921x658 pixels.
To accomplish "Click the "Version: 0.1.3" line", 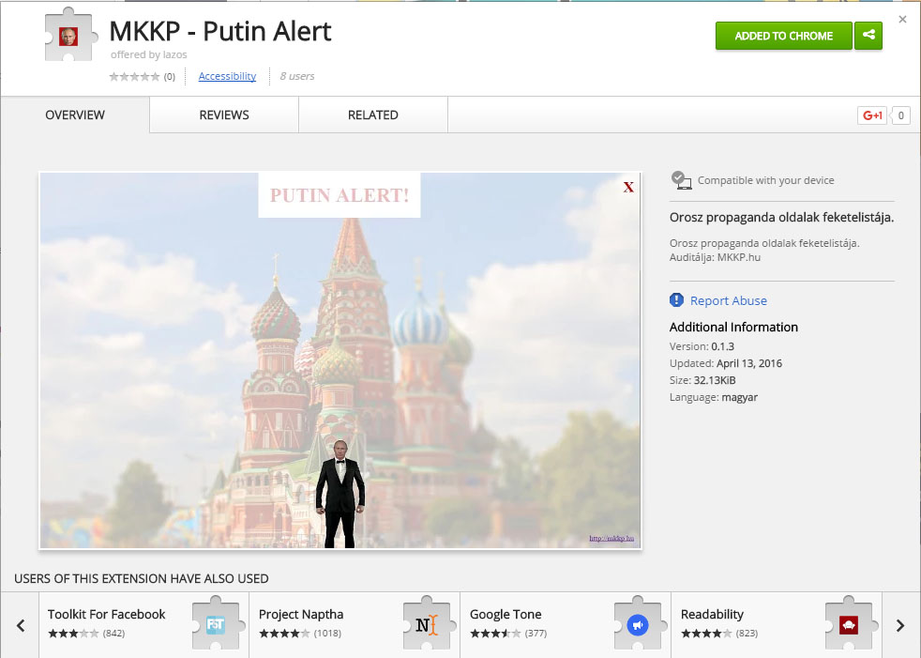I will (x=702, y=346).
